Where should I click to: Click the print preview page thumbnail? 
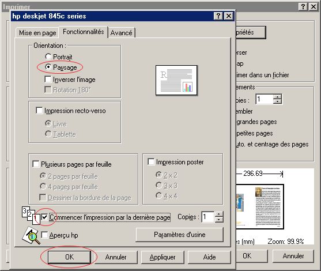point(260,206)
